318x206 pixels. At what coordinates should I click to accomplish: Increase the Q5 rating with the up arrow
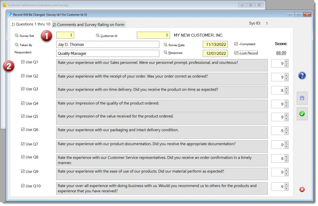pos(286,115)
